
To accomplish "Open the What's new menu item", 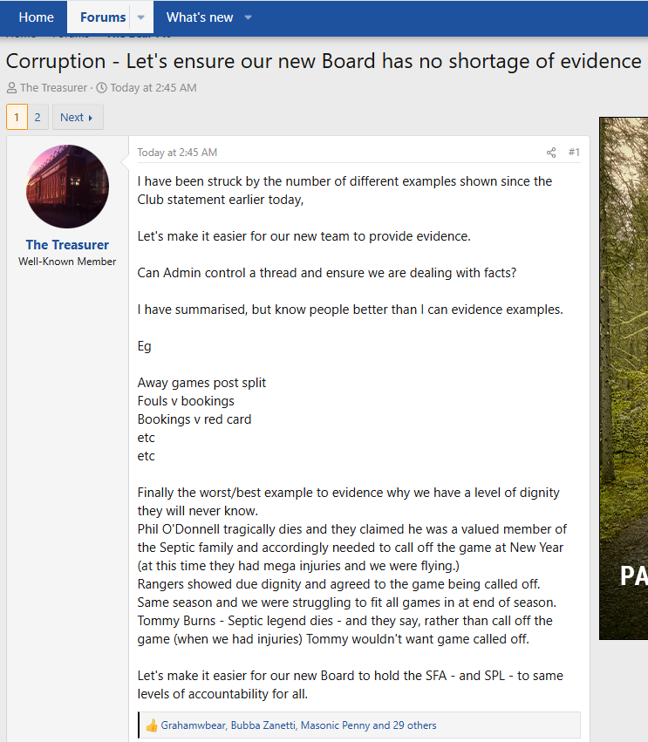I will (199, 17).
